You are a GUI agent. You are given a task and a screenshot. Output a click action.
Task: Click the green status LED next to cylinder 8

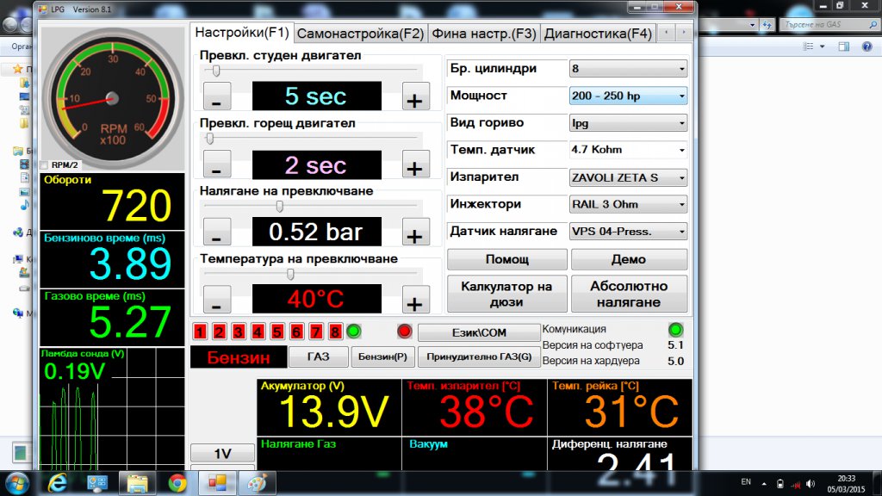[x=353, y=332]
